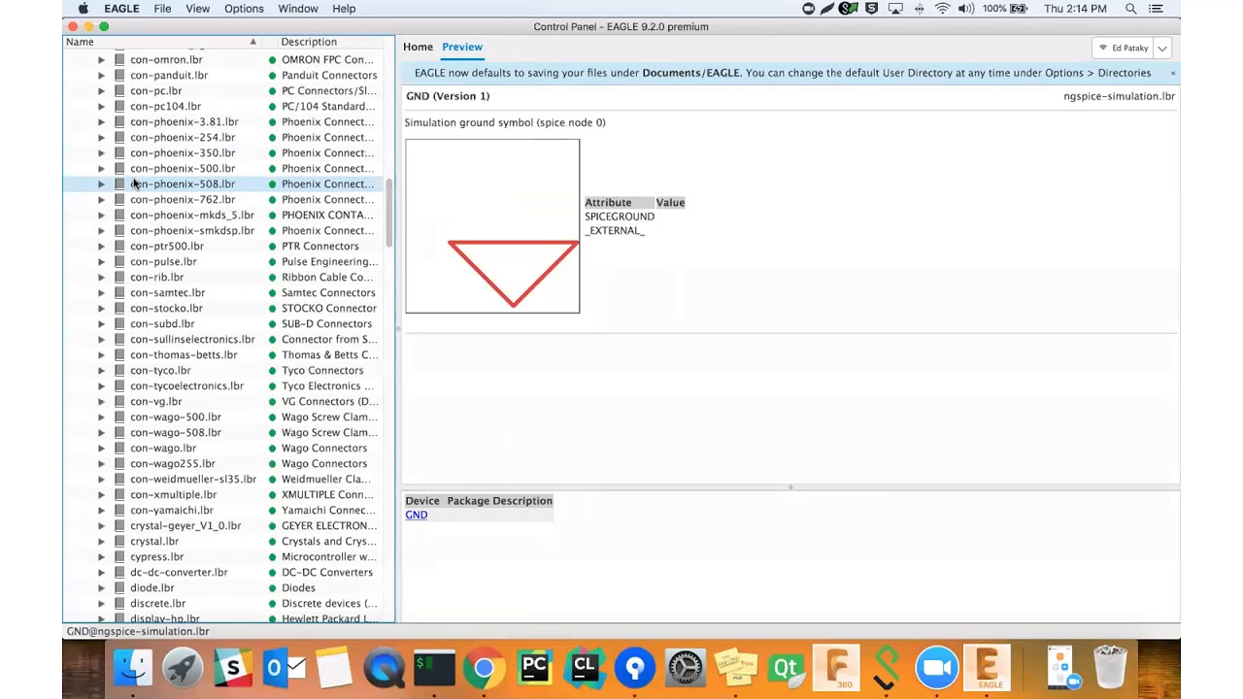Open Google Chrome from the dock
The image size is (1243, 699).
[x=484, y=668]
